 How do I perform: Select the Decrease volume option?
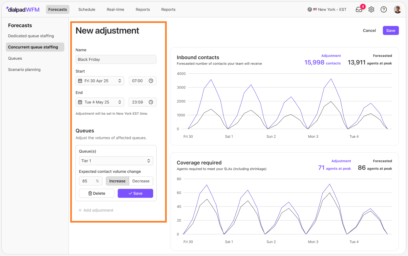(141, 181)
